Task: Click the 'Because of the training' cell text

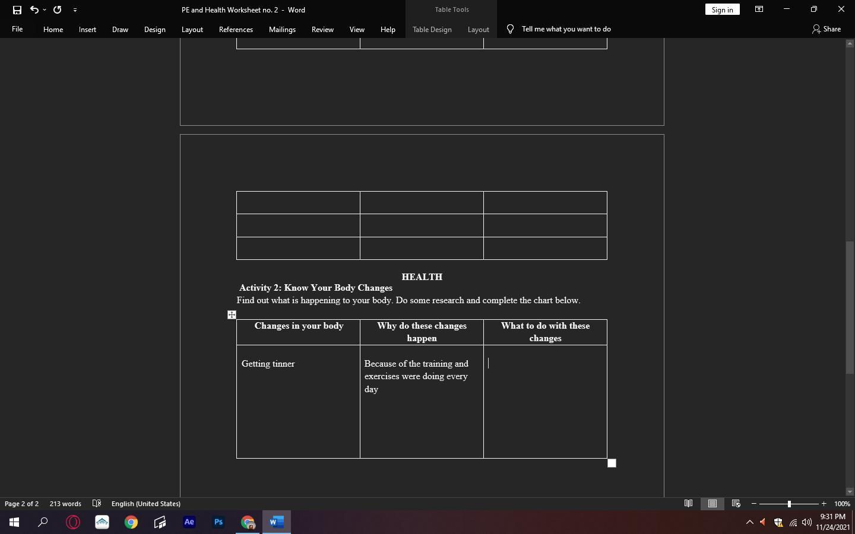Action: tap(416, 376)
